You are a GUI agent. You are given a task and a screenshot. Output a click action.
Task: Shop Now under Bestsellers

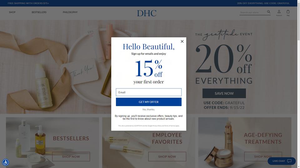click(x=71, y=156)
